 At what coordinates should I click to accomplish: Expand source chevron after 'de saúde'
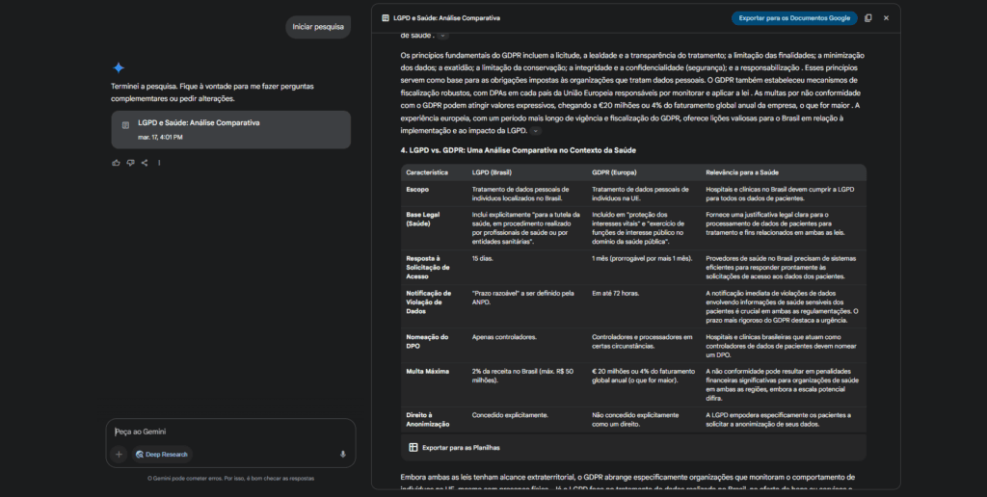pyautogui.click(x=442, y=36)
